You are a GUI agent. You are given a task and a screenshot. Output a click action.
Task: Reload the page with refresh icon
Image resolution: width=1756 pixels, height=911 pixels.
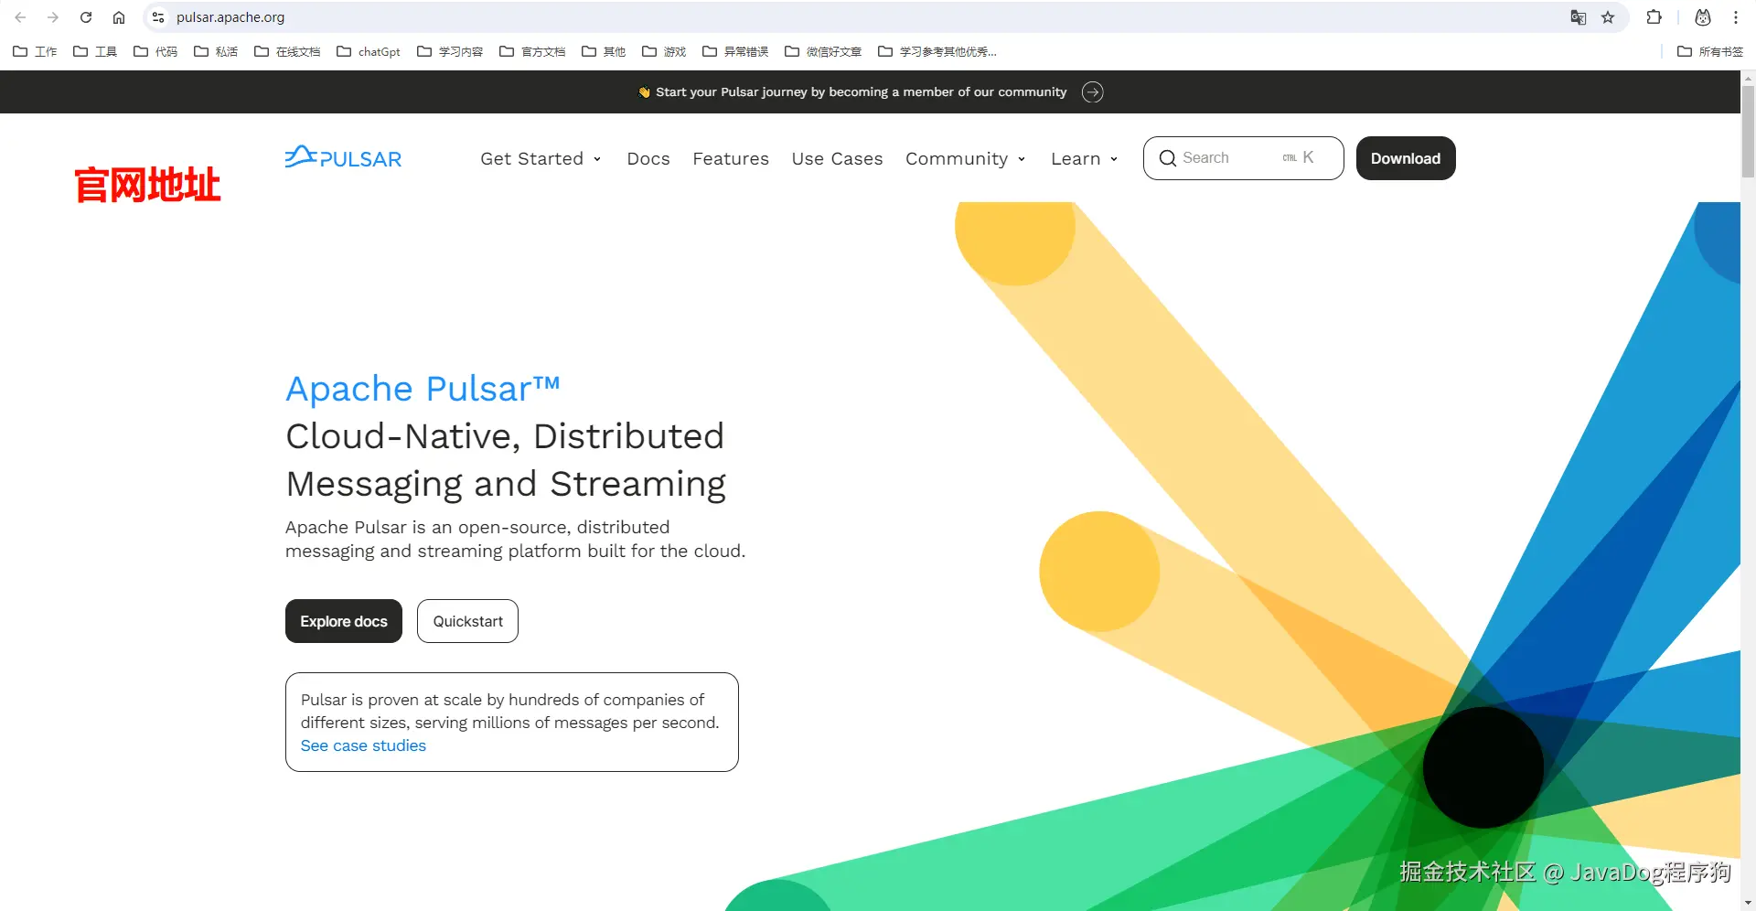86,17
